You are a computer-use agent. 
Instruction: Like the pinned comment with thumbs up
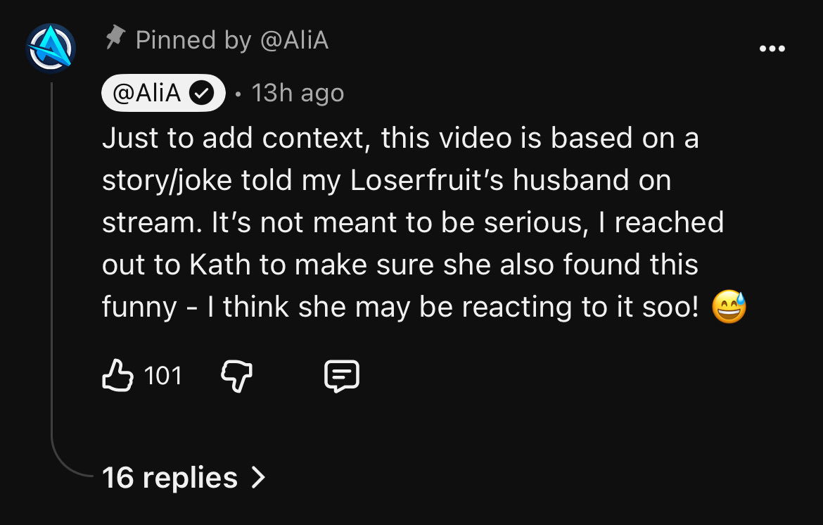tap(117, 375)
